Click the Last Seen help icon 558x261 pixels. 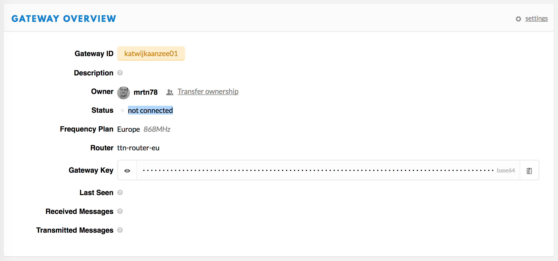[x=120, y=193]
